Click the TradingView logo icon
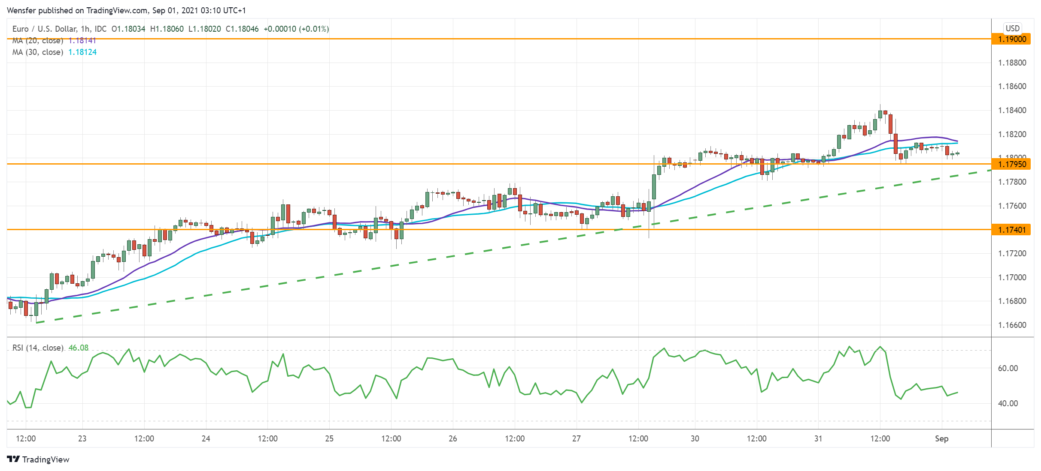Viewport: 1041px width, 471px height. click(13, 459)
